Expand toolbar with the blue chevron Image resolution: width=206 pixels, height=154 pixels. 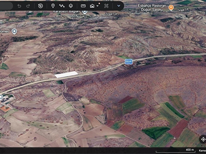119,6
